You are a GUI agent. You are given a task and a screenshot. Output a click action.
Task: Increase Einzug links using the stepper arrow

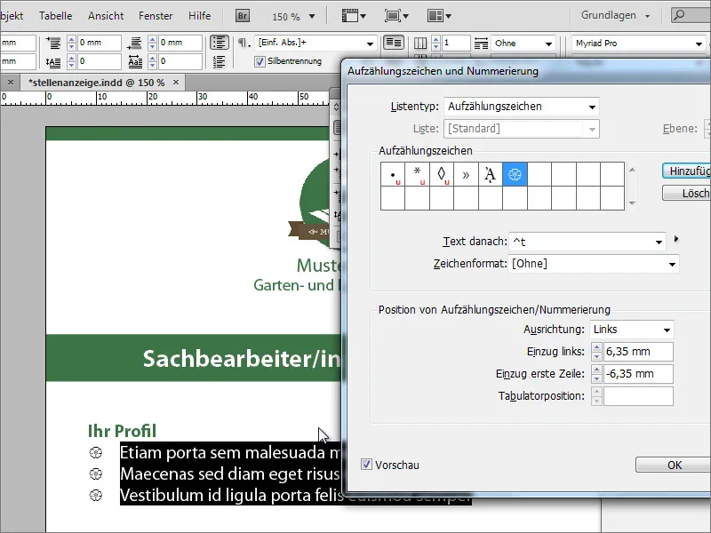coord(596,347)
